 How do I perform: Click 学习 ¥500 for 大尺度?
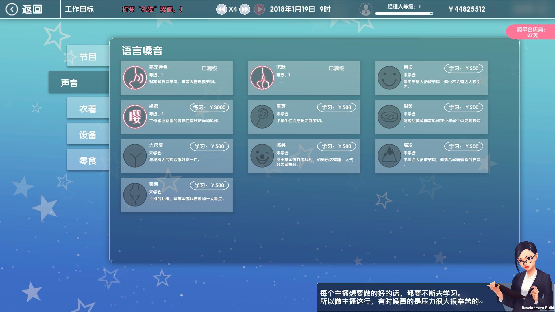pos(209,146)
